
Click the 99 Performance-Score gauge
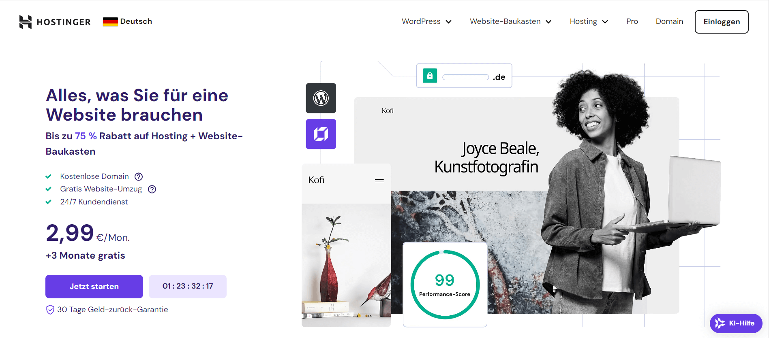445,285
